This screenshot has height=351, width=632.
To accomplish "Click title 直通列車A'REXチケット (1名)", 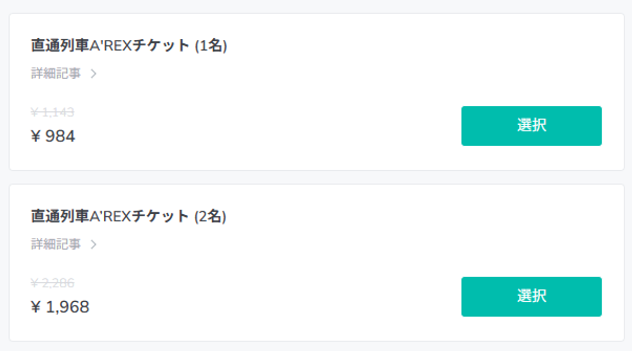I will (x=129, y=46).
